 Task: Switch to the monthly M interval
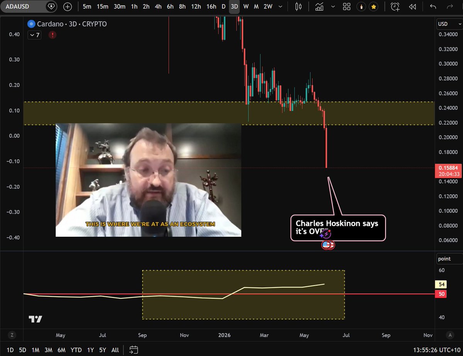(256, 7)
